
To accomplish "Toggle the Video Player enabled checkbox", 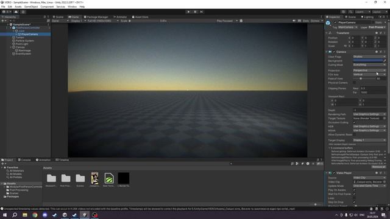I will pyautogui.click(x=334, y=173).
